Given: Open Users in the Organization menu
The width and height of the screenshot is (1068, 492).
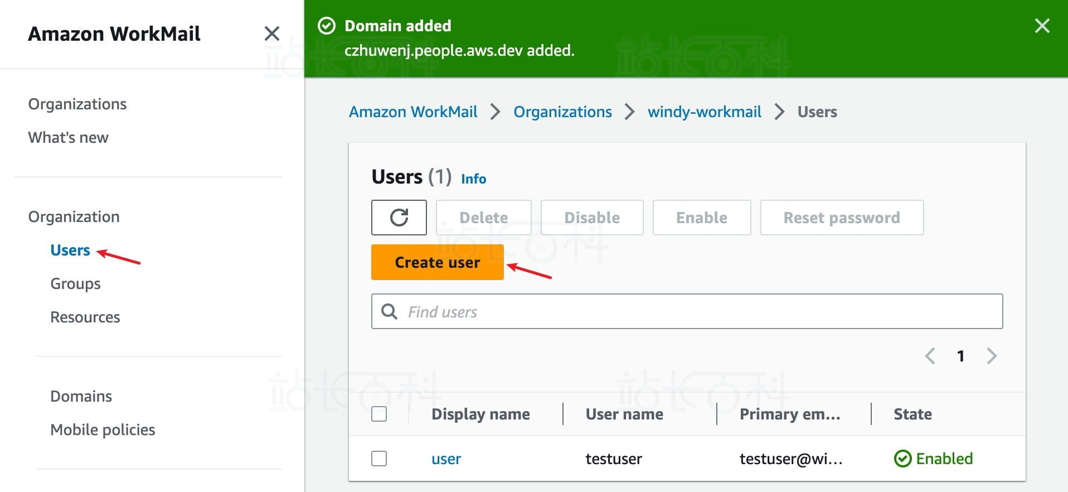Looking at the screenshot, I should coord(70,250).
